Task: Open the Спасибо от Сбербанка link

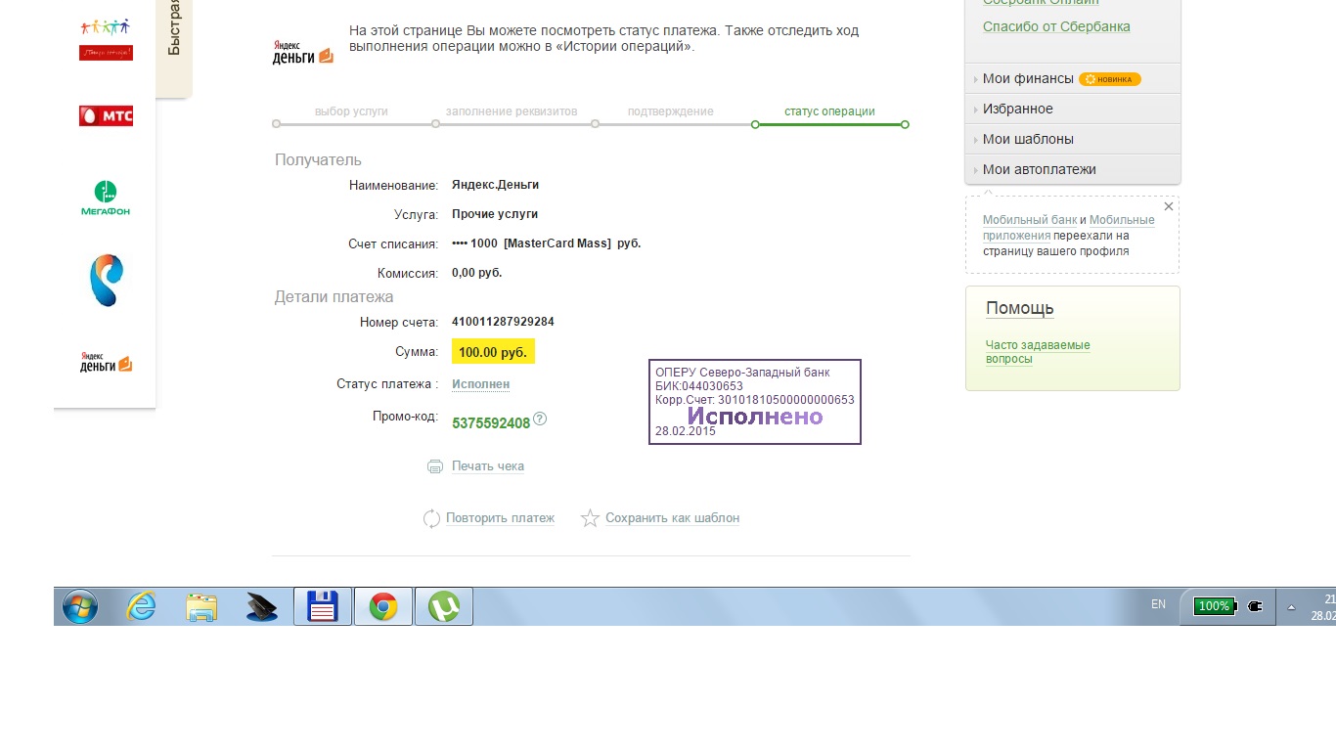Action: point(1056,26)
